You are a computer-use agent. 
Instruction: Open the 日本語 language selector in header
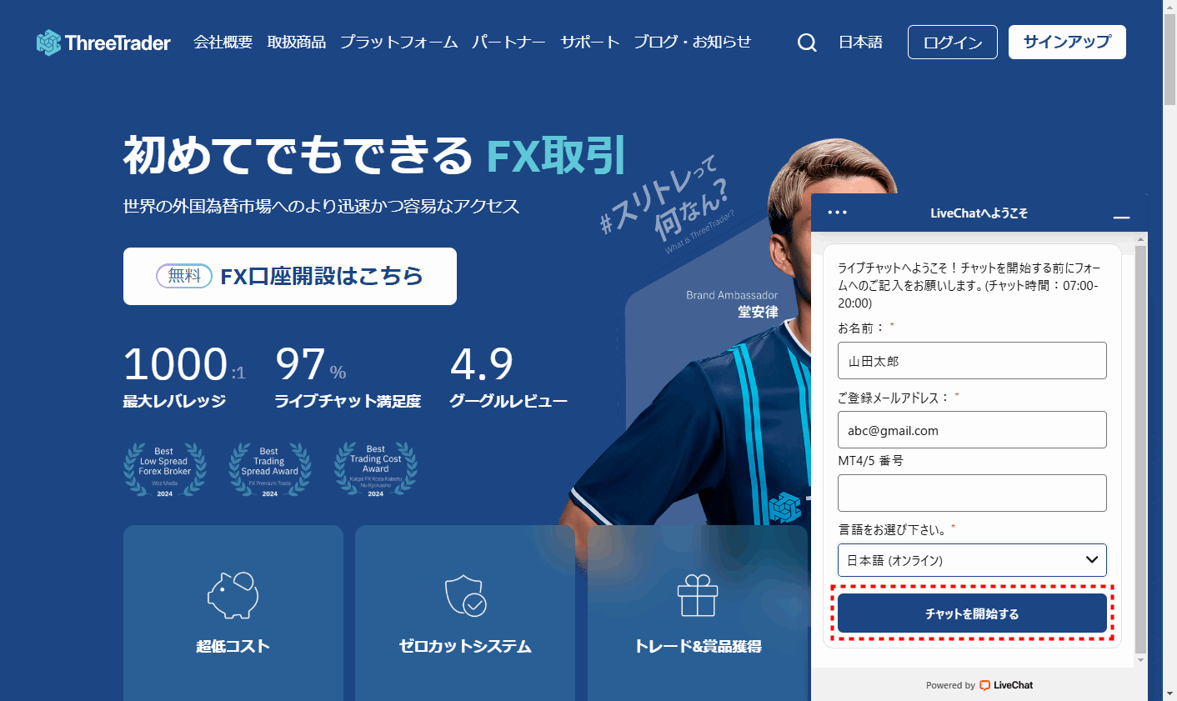tap(860, 42)
